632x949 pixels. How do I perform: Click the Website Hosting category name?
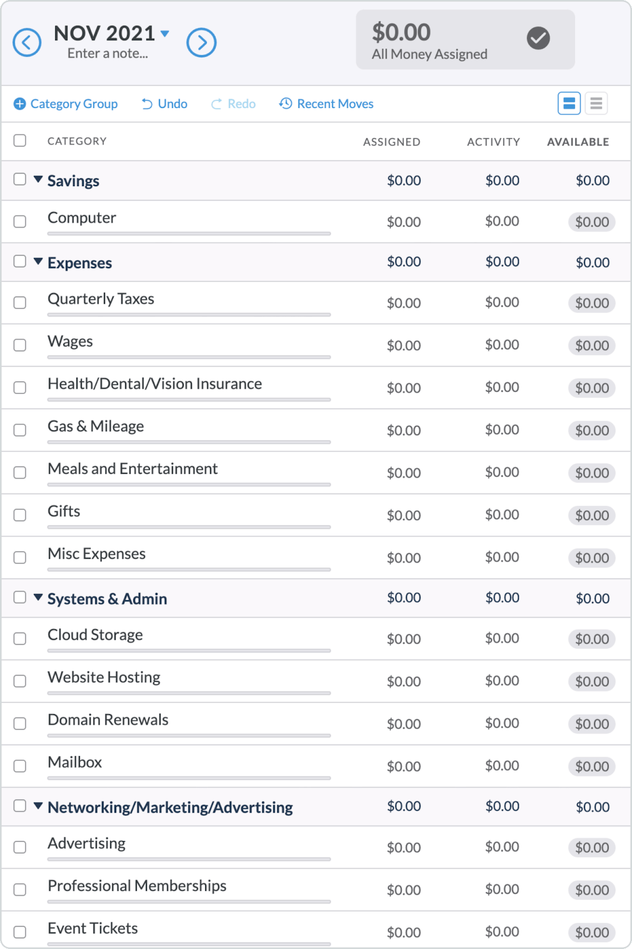point(104,677)
